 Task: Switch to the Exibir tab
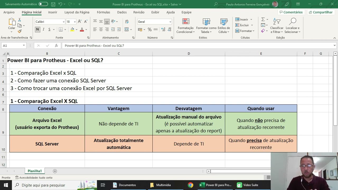[155, 12]
